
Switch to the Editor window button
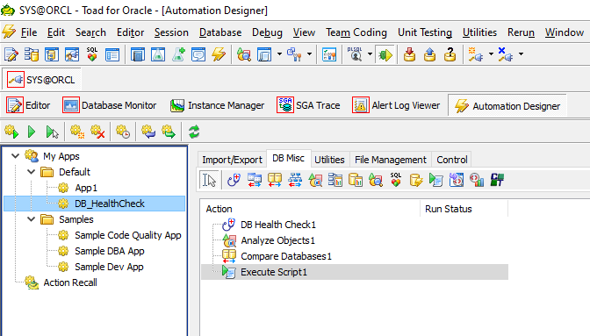tap(28, 105)
